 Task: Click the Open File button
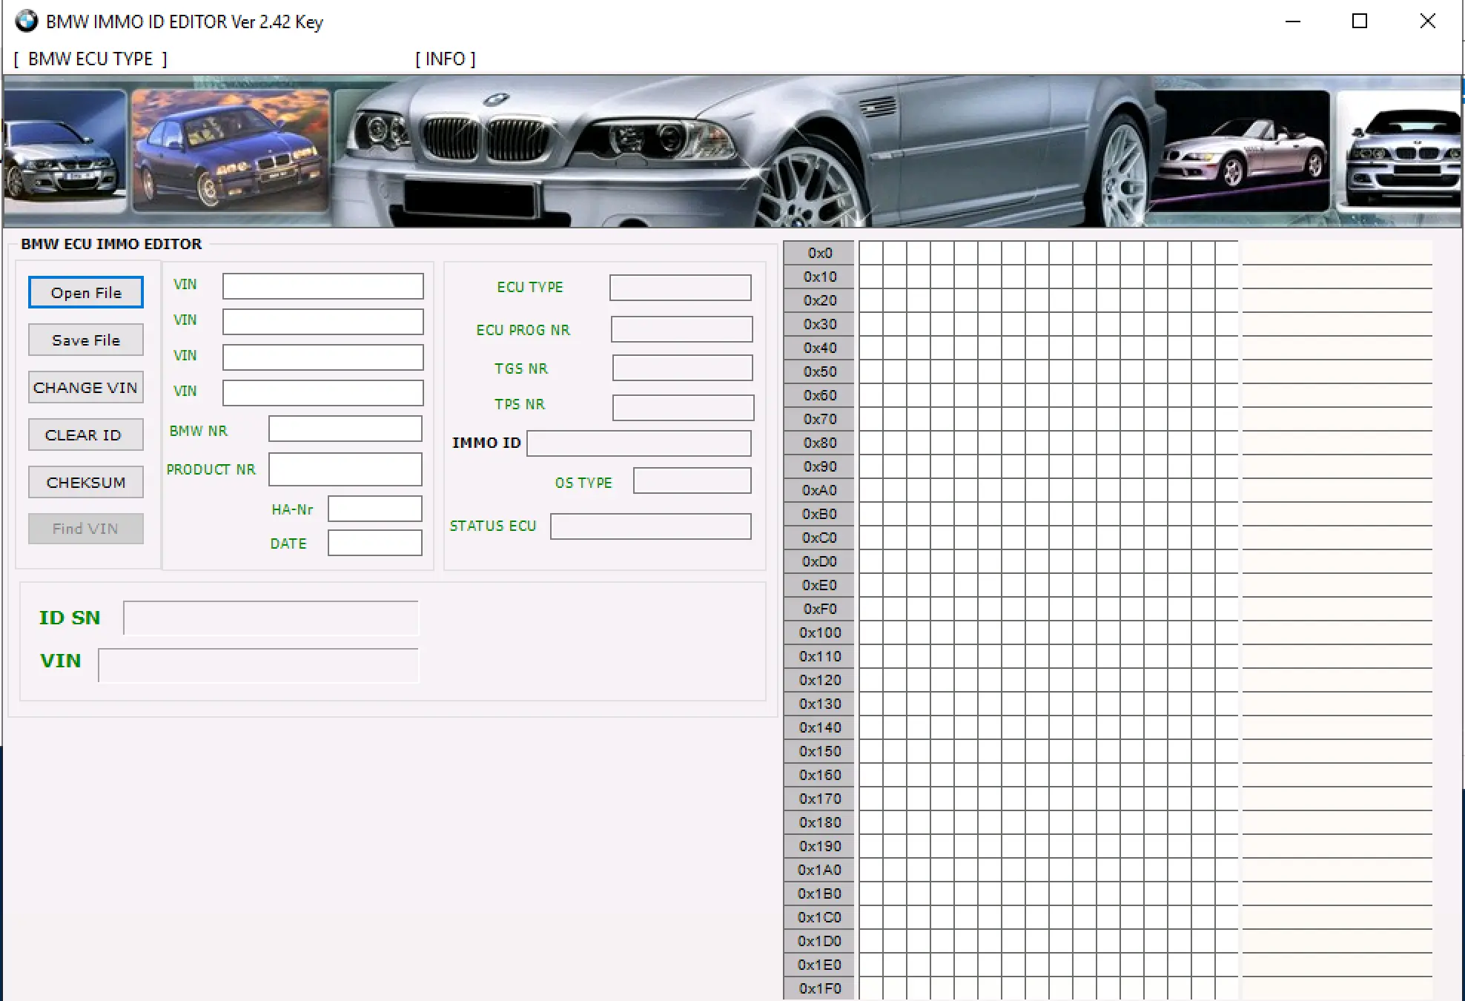click(x=85, y=292)
